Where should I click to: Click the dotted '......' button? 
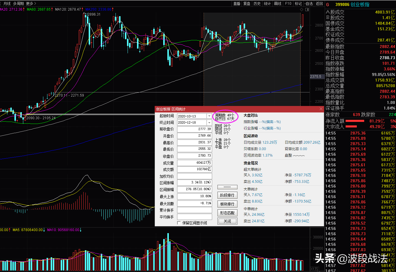tap(227, 187)
